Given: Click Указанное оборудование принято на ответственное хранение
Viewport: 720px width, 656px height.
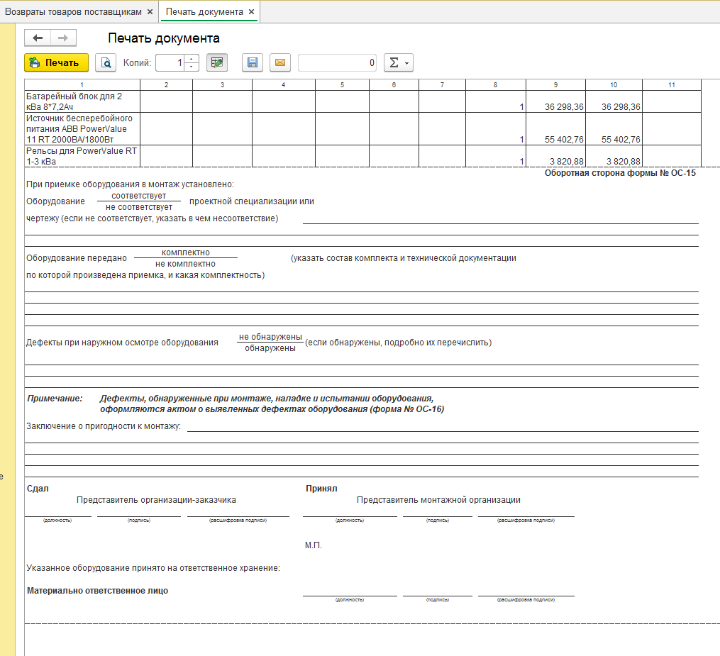Looking at the screenshot, I should pos(153,568).
